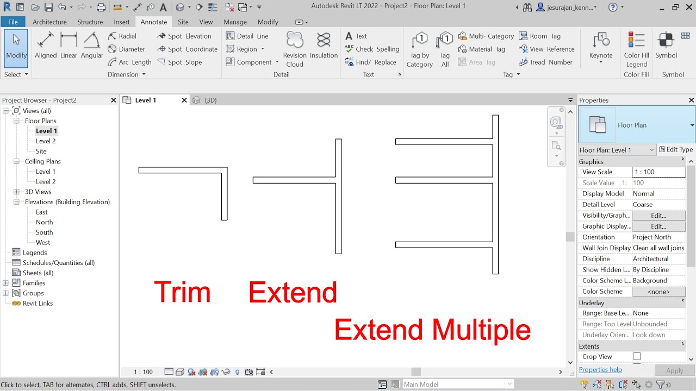The width and height of the screenshot is (696, 391).
Task: Click Edit for Visibility/Graphics overrides
Action: pos(658,215)
